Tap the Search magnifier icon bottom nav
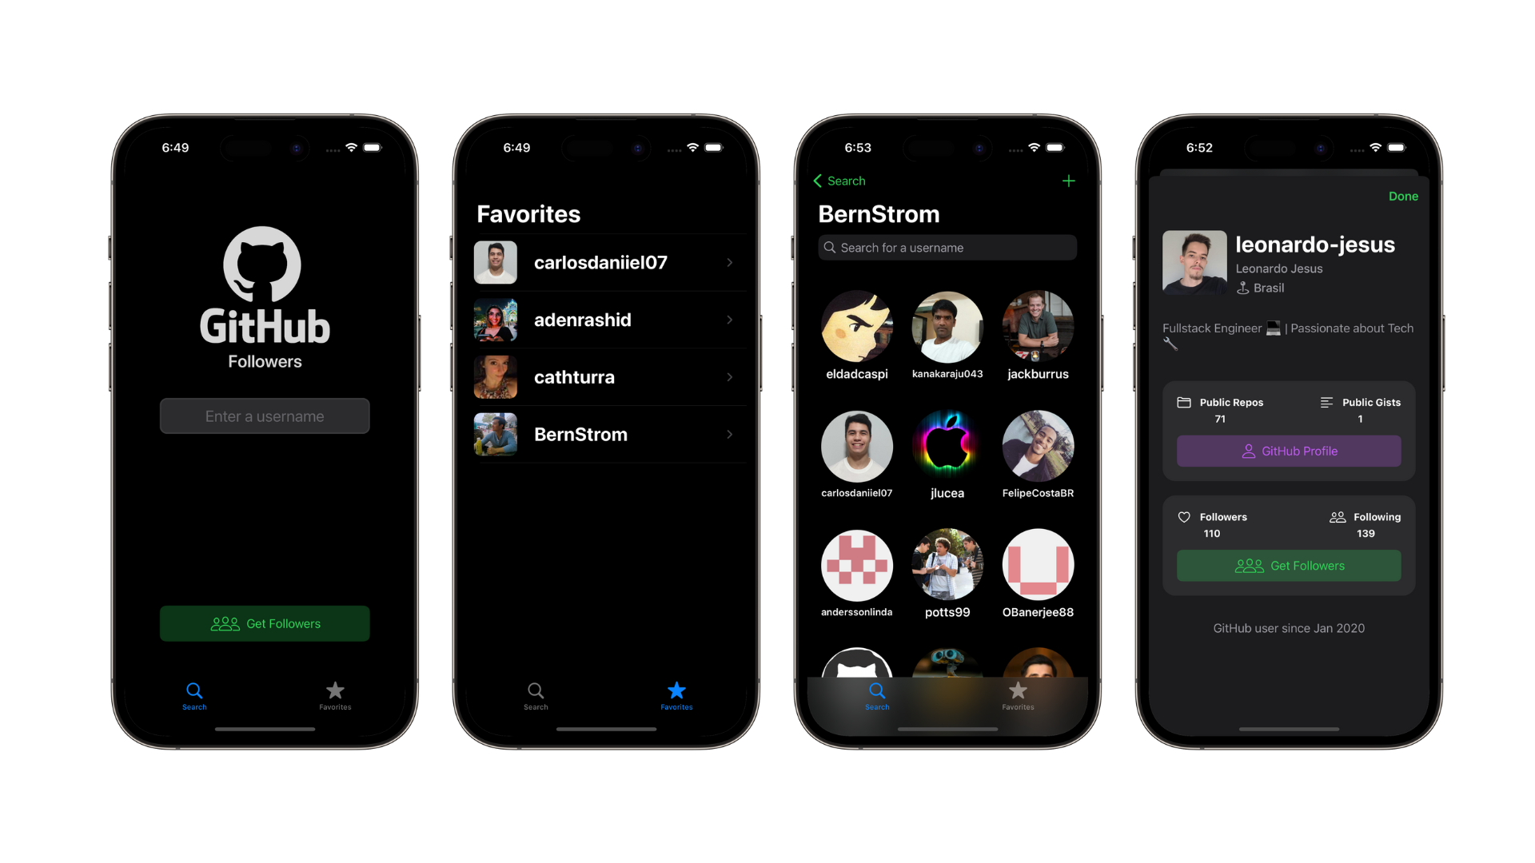 tap(194, 691)
